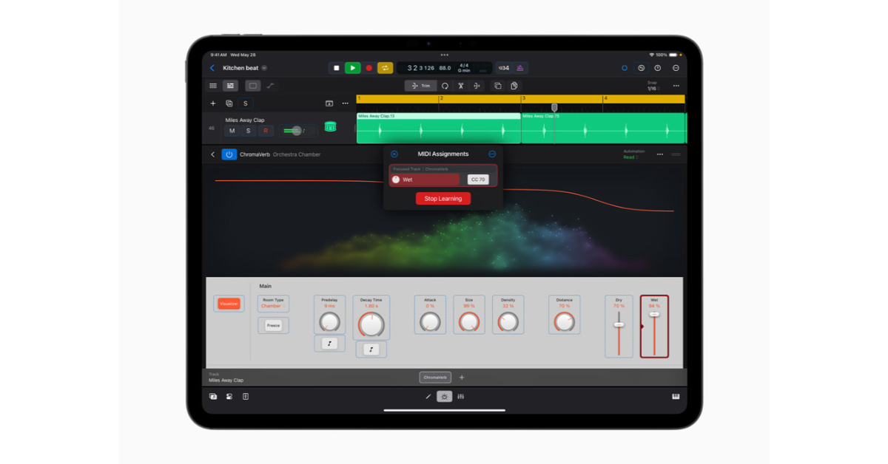The image size is (888, 464).
Task: Open the tempo and key display
Action: pos(444,68)
